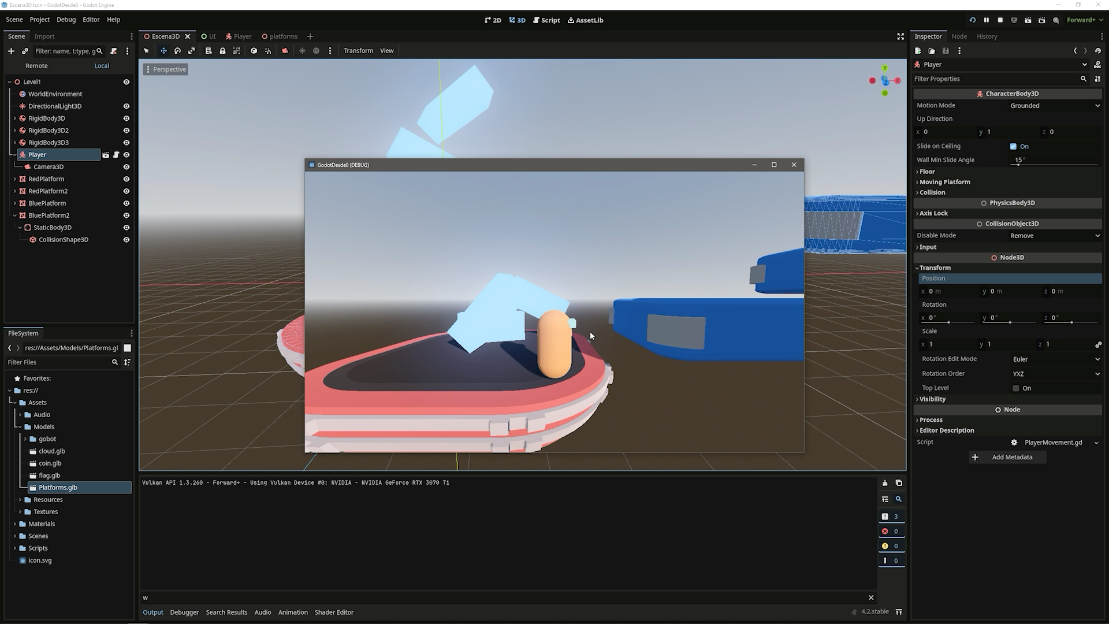Select the Rotate mode tool in the 3D toolbar

177,51
